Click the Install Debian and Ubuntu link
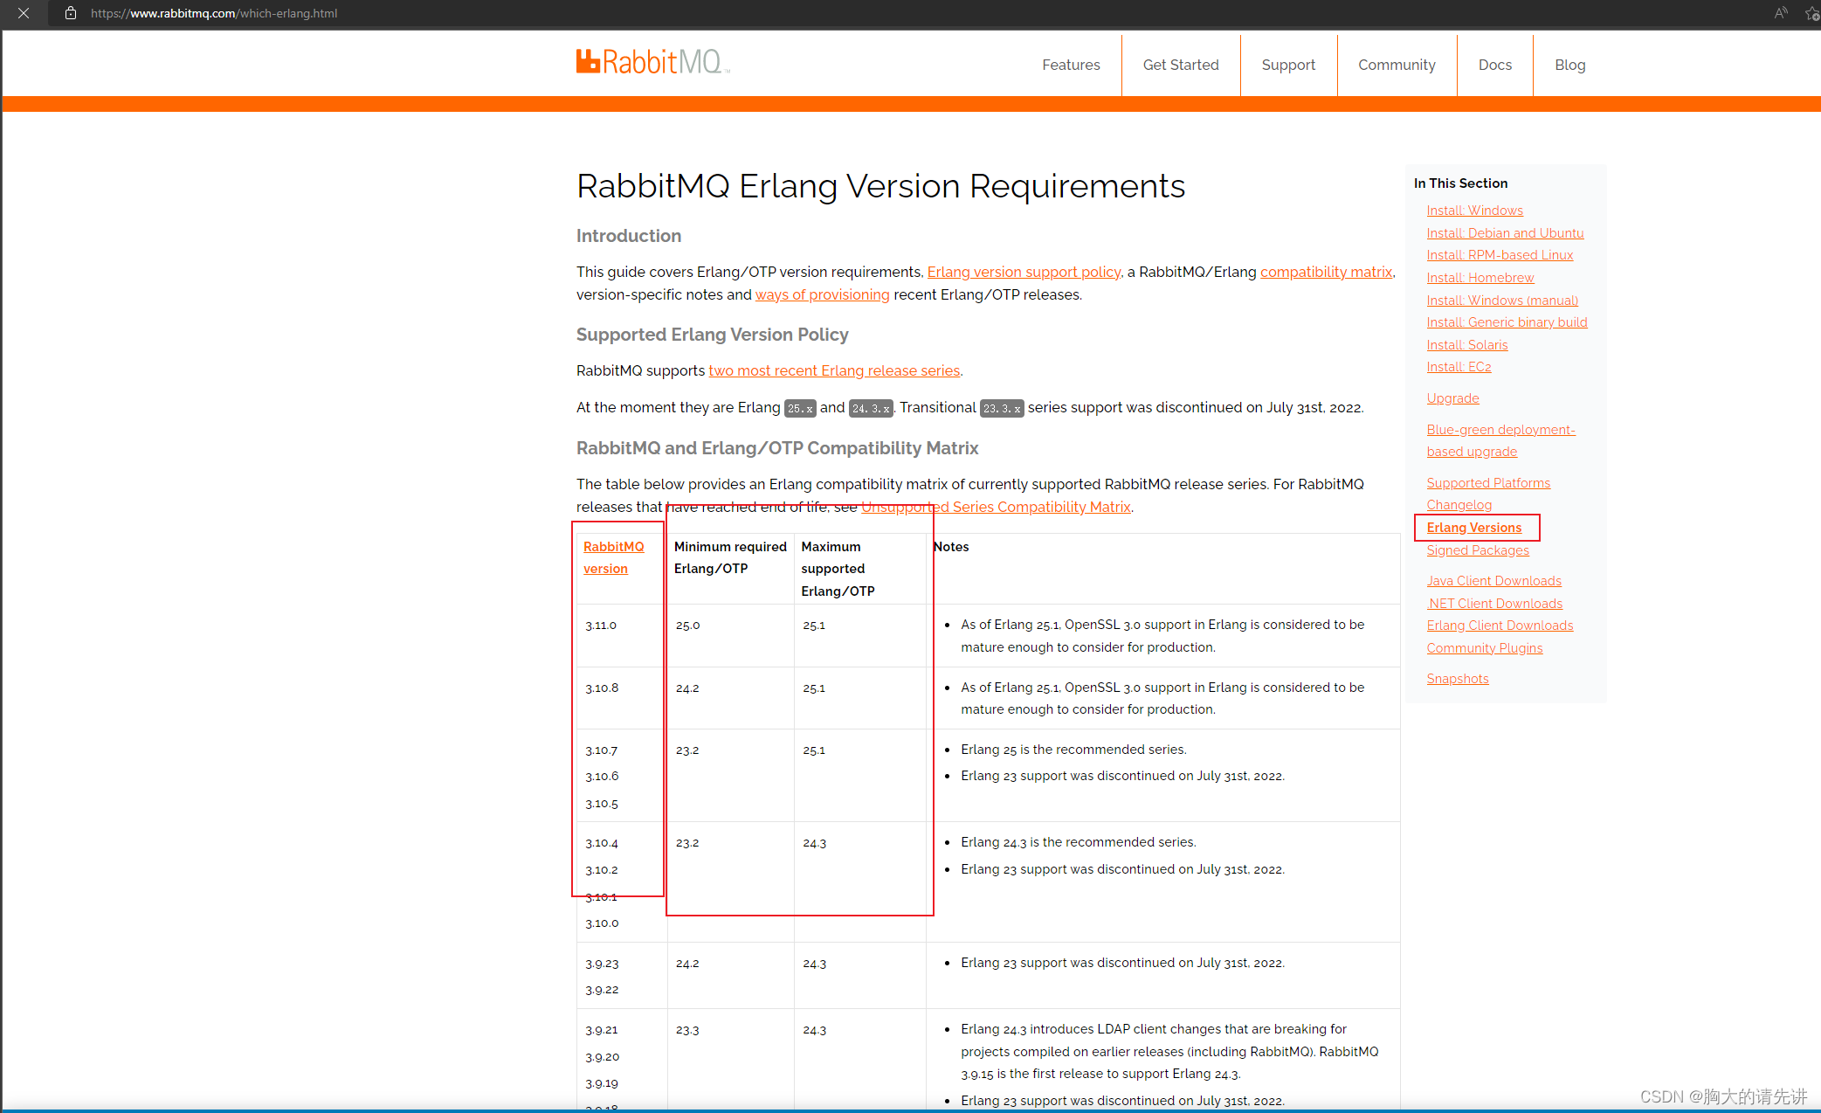Image resolution: width=1821 pixels, height=1113 pixels. [1504, 233]
